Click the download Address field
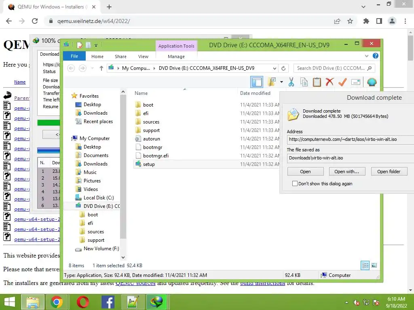This screenshot has width=414, height=310. pos(350,139)
